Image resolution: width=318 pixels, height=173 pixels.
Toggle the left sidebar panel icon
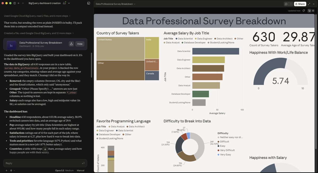click(14, 3)
